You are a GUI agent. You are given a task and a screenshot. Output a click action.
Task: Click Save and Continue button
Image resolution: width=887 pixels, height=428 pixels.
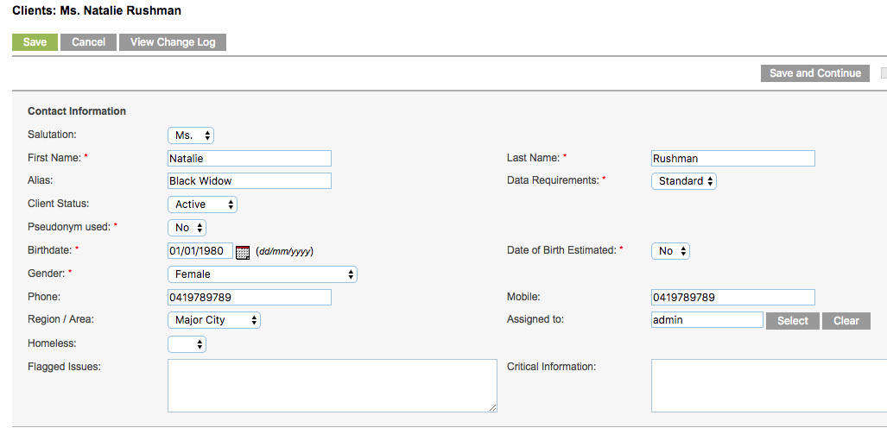click(x=815, y=73)
